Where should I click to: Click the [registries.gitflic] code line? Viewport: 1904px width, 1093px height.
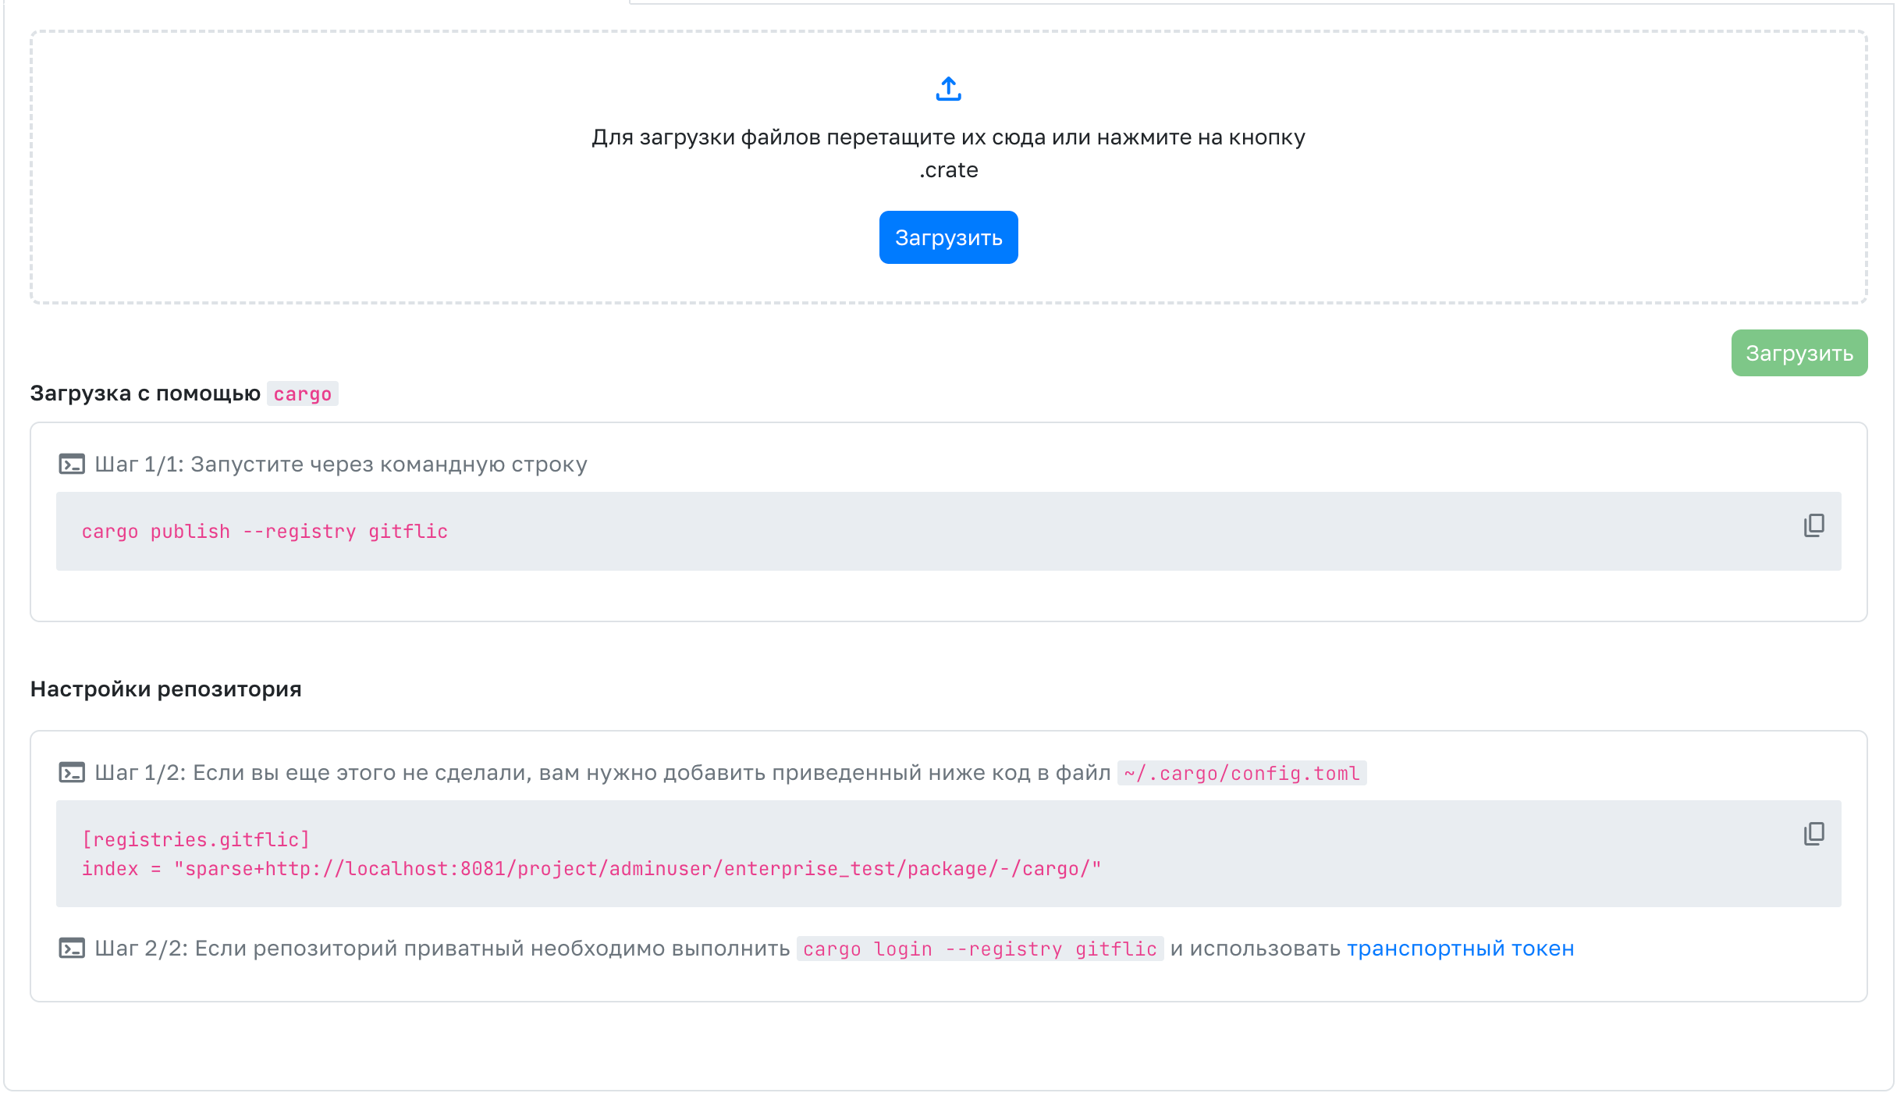coord(196,840)
